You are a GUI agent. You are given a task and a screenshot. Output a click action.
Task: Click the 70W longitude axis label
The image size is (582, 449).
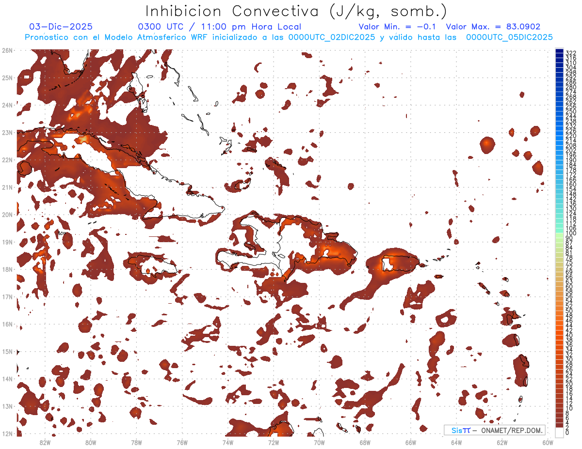coord(319,442)
